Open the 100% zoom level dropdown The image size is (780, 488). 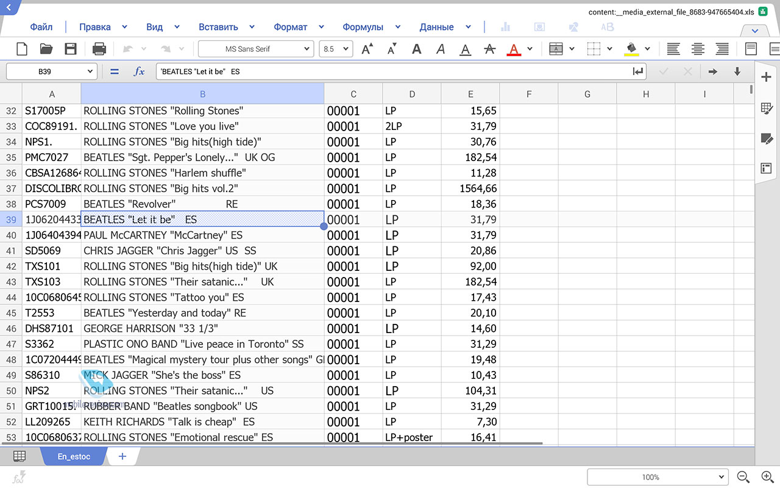(x=658, y=477)
